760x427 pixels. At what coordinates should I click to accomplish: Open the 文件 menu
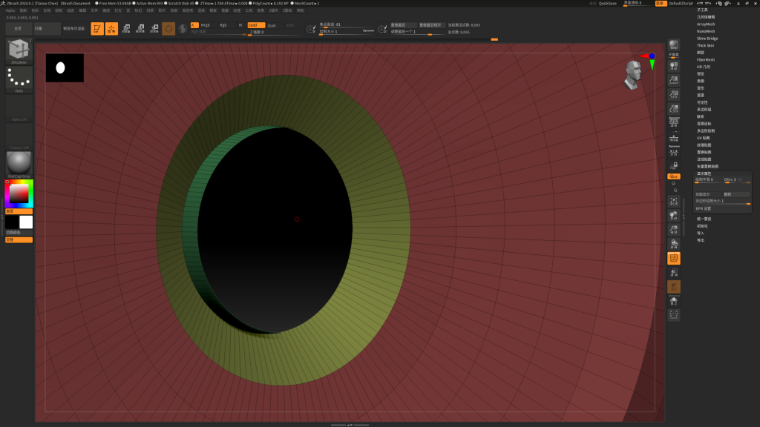(94, 10)
